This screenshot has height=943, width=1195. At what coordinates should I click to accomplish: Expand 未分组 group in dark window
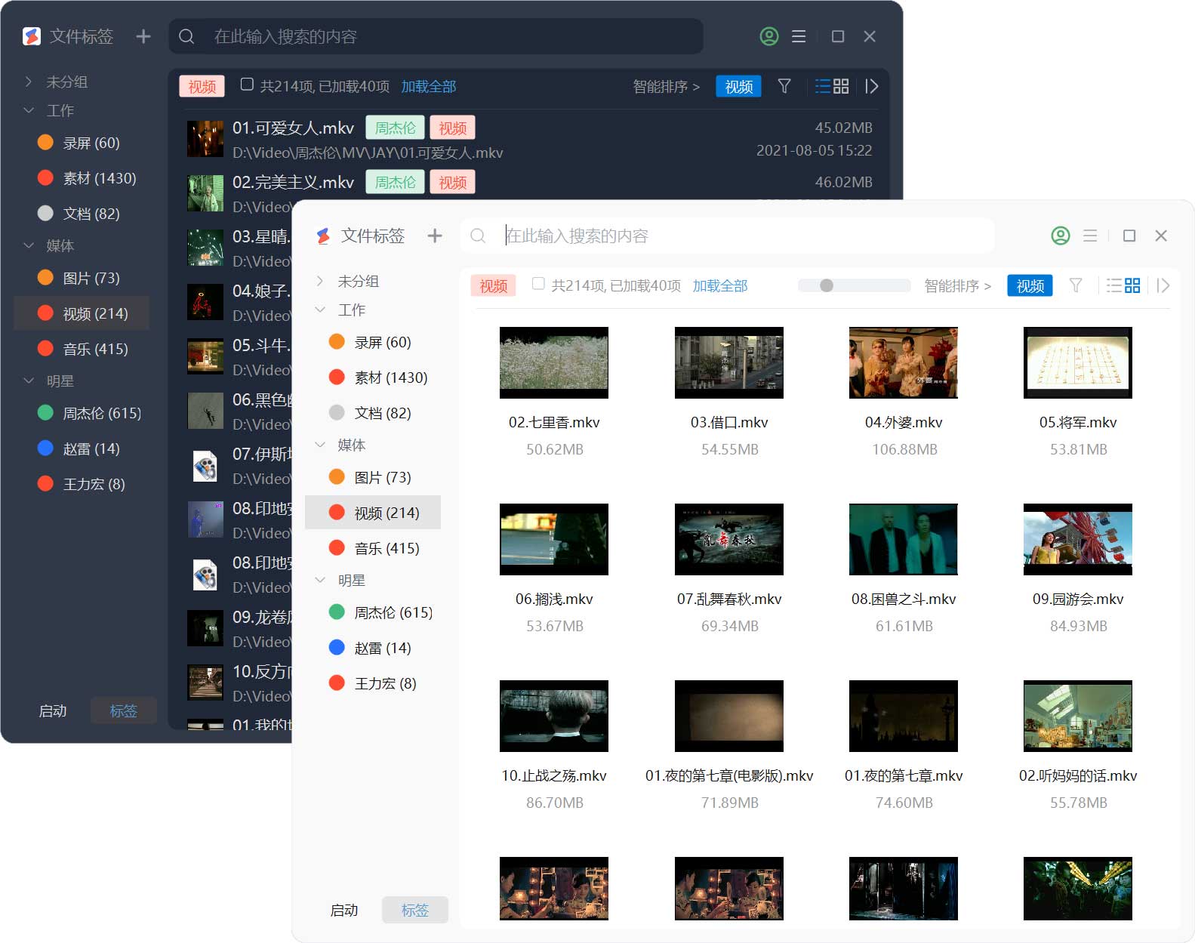tap(29, 81)
